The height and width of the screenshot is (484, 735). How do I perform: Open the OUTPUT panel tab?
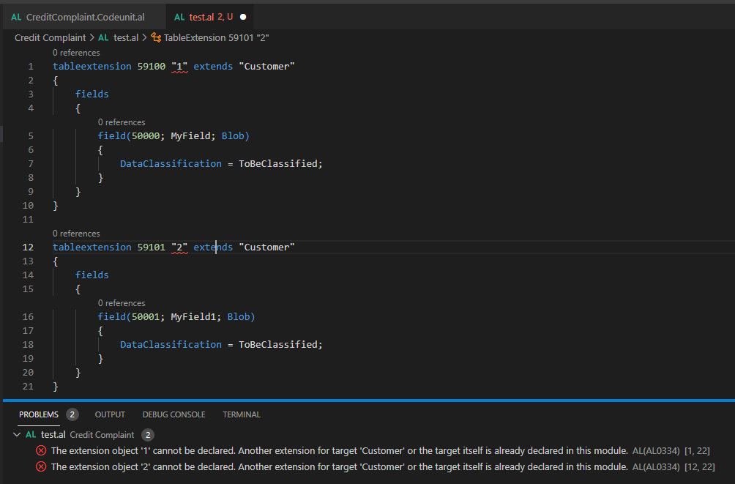coord(110,414)
